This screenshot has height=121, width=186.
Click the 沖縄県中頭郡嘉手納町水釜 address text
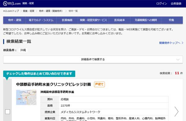[x=57, y=92]
